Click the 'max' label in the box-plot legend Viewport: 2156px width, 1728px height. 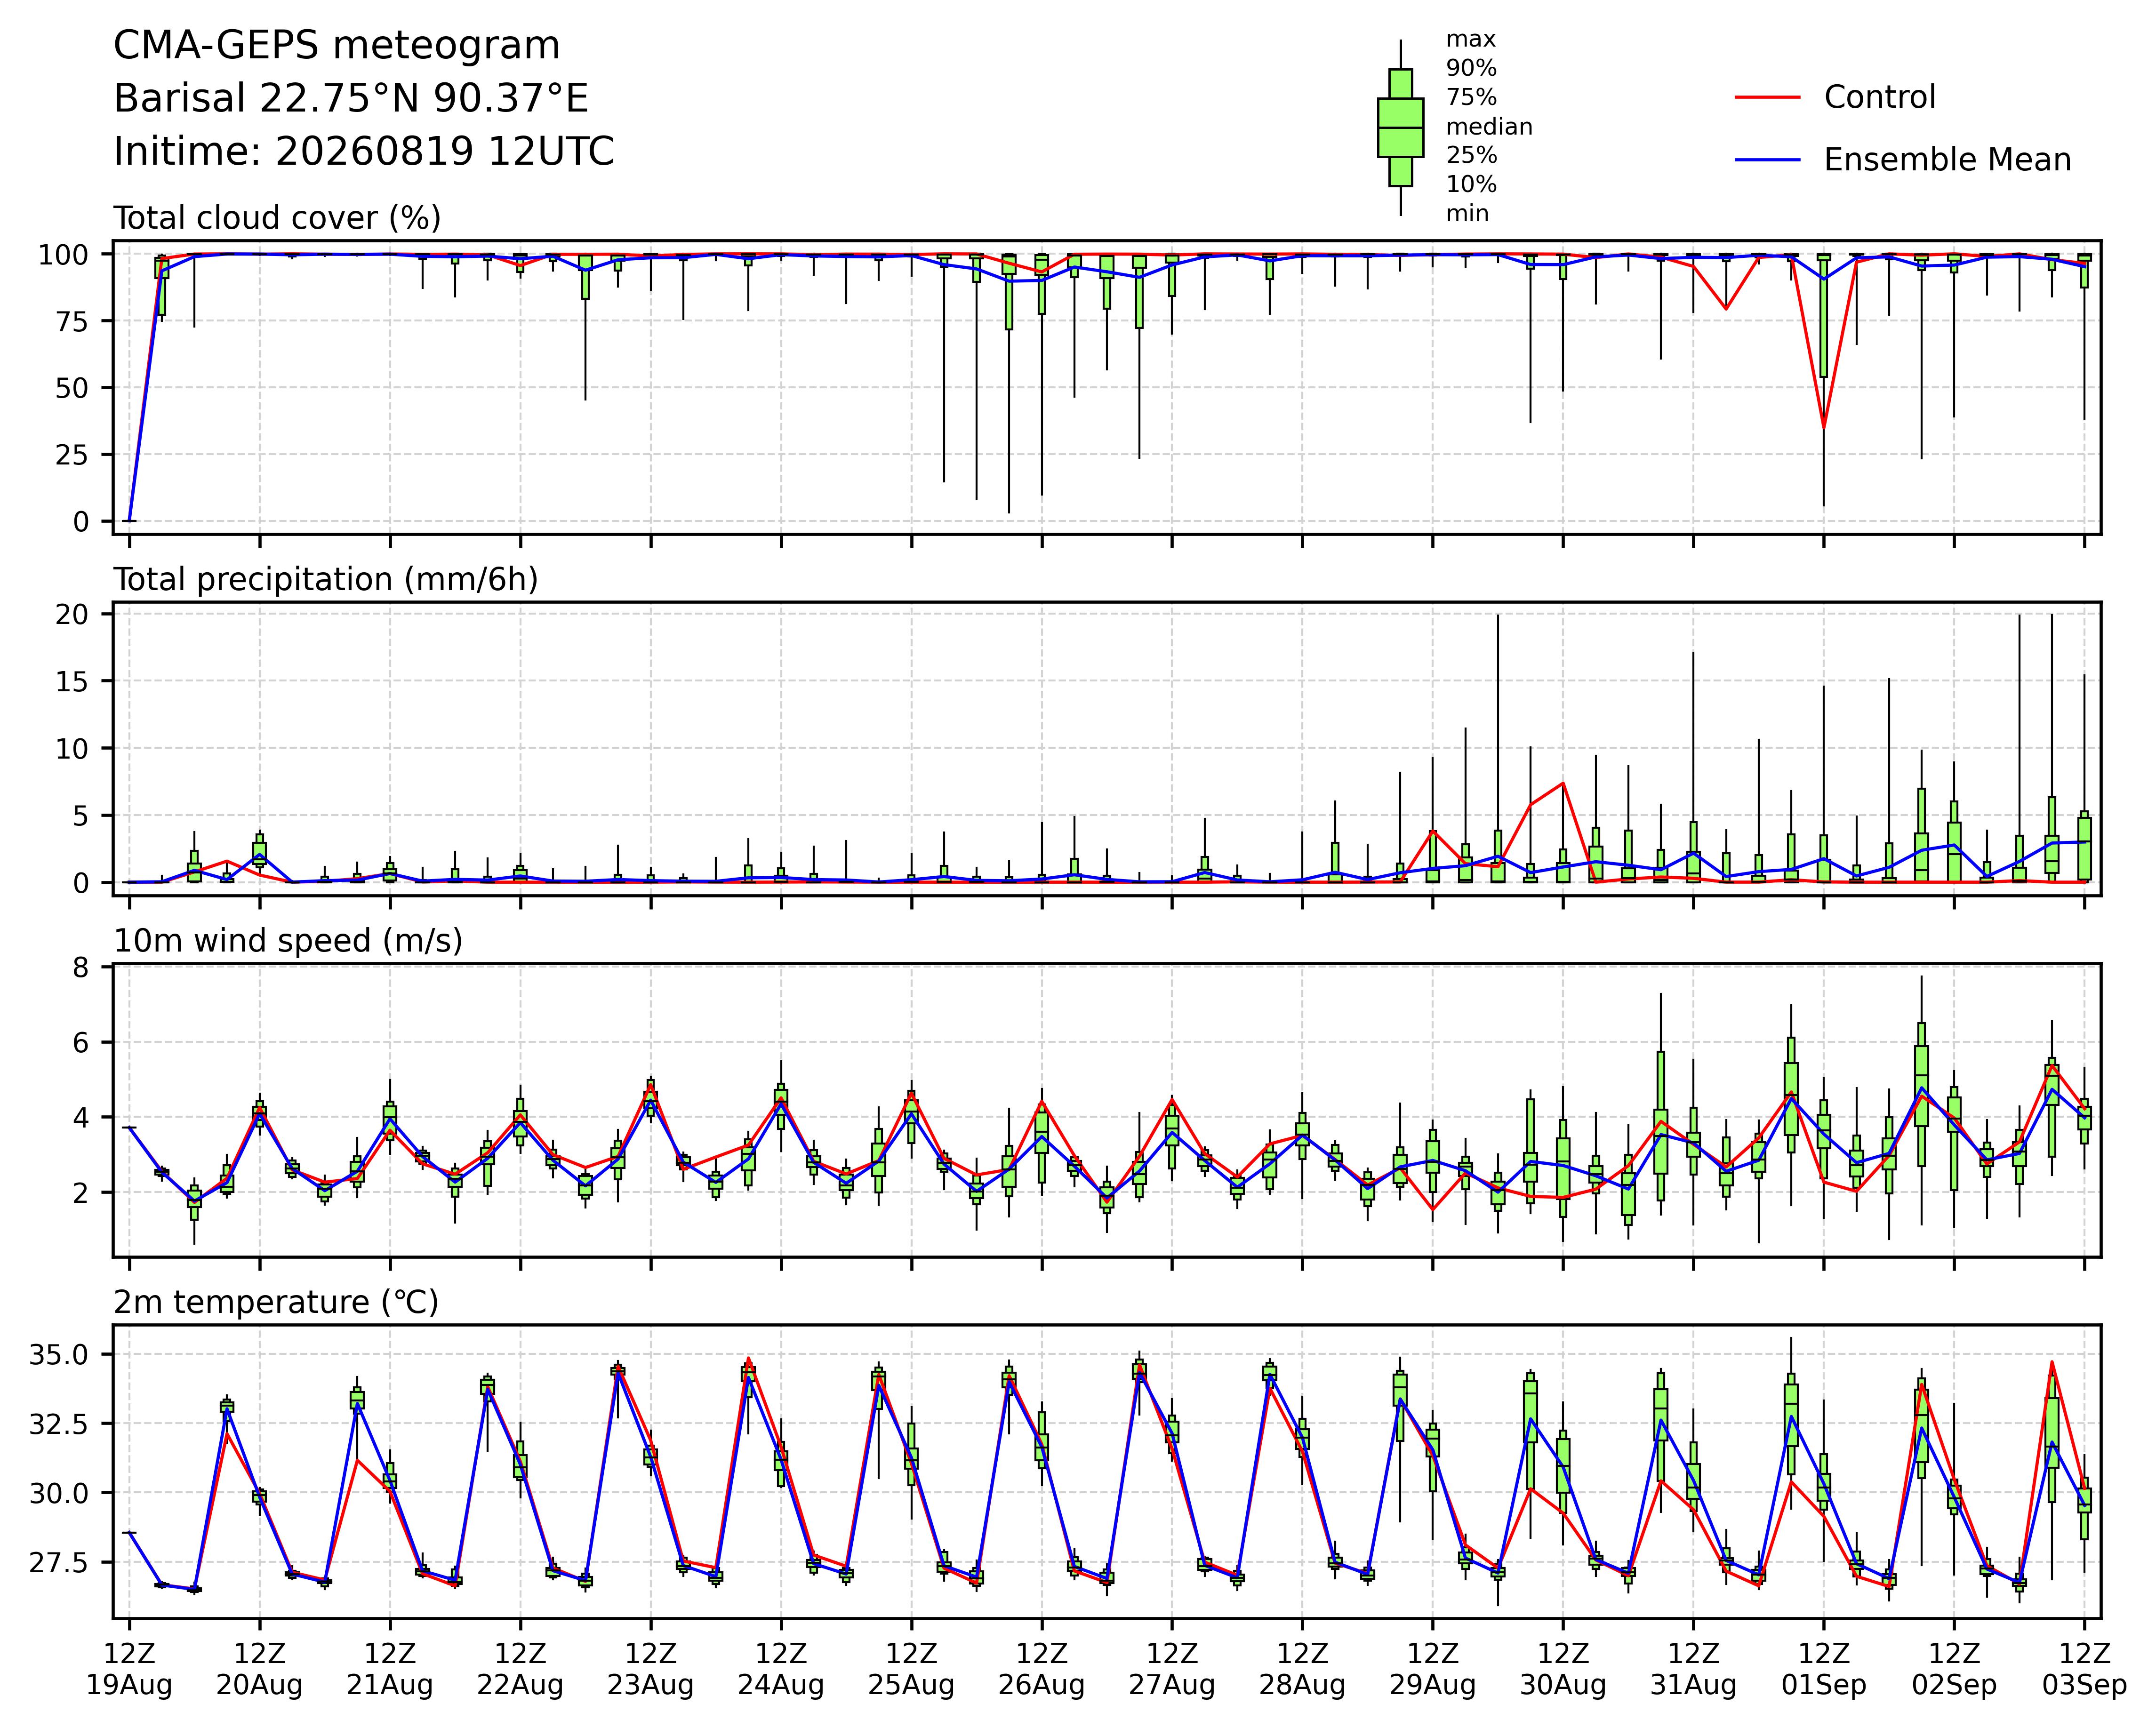click(1471, 40)
